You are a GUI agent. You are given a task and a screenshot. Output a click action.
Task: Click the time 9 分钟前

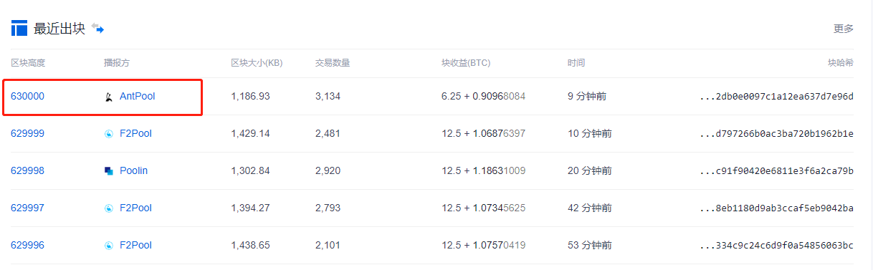click(x=587, y=96)
